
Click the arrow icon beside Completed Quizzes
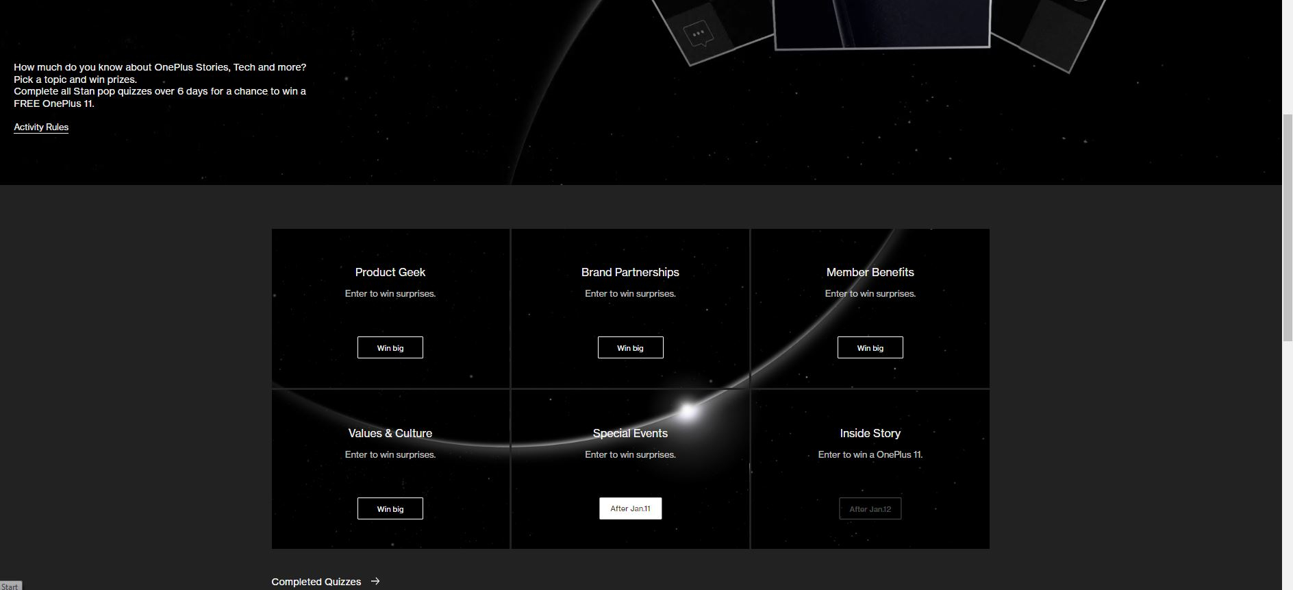[375, 581]
